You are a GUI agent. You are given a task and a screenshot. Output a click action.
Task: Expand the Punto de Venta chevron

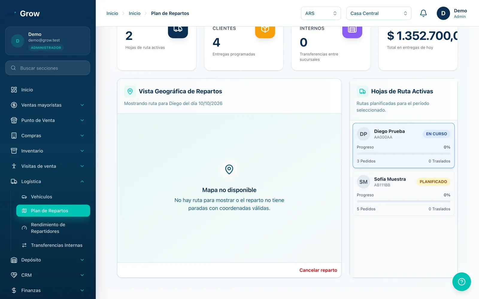click(x=82, y=120)
